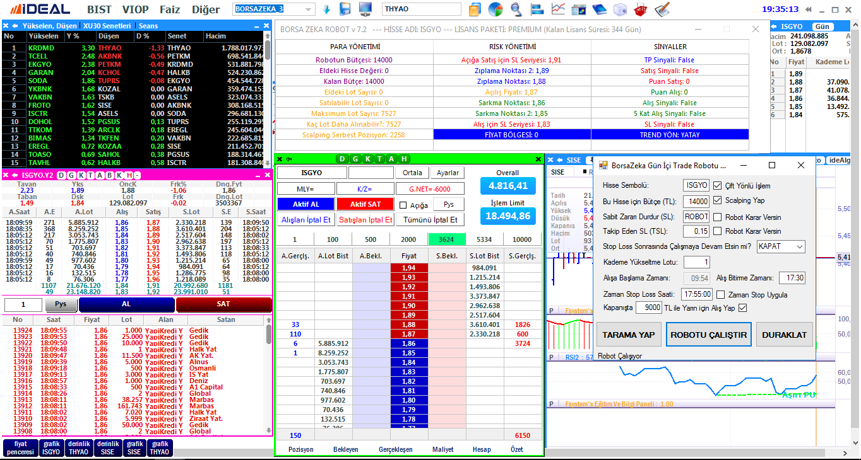The image size is (861, 460).
Task: Open the BIST menu
Action: click(x=99, y=9)
